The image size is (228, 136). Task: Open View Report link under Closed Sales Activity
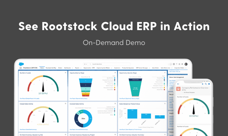28,130
